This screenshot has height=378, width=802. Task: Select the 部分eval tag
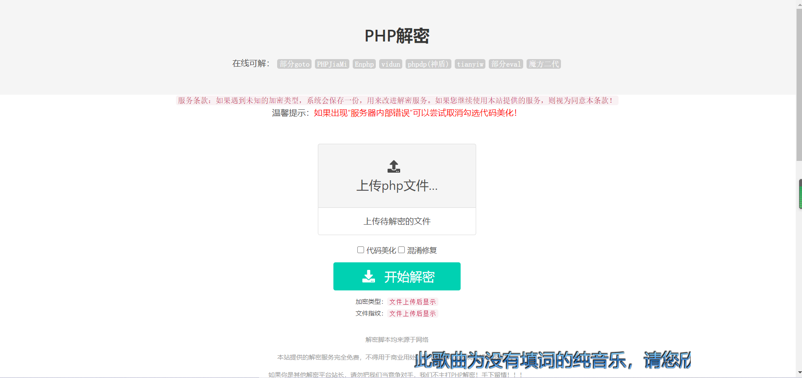[x=506, y=64]
